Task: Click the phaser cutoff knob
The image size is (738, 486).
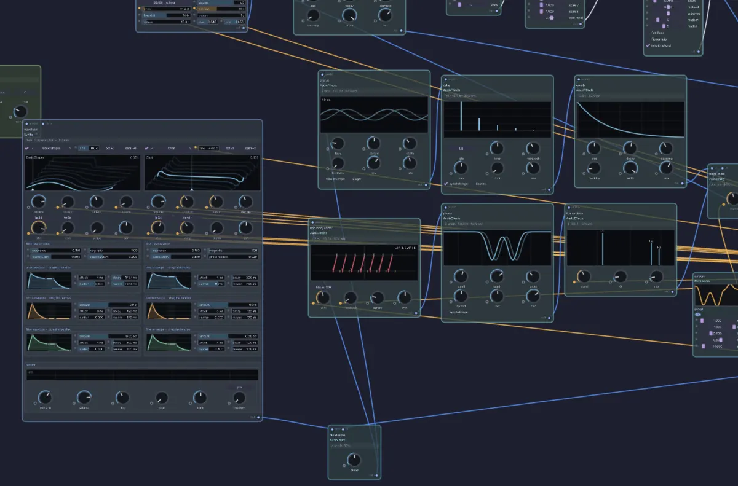Action: (x=461, y=276)
